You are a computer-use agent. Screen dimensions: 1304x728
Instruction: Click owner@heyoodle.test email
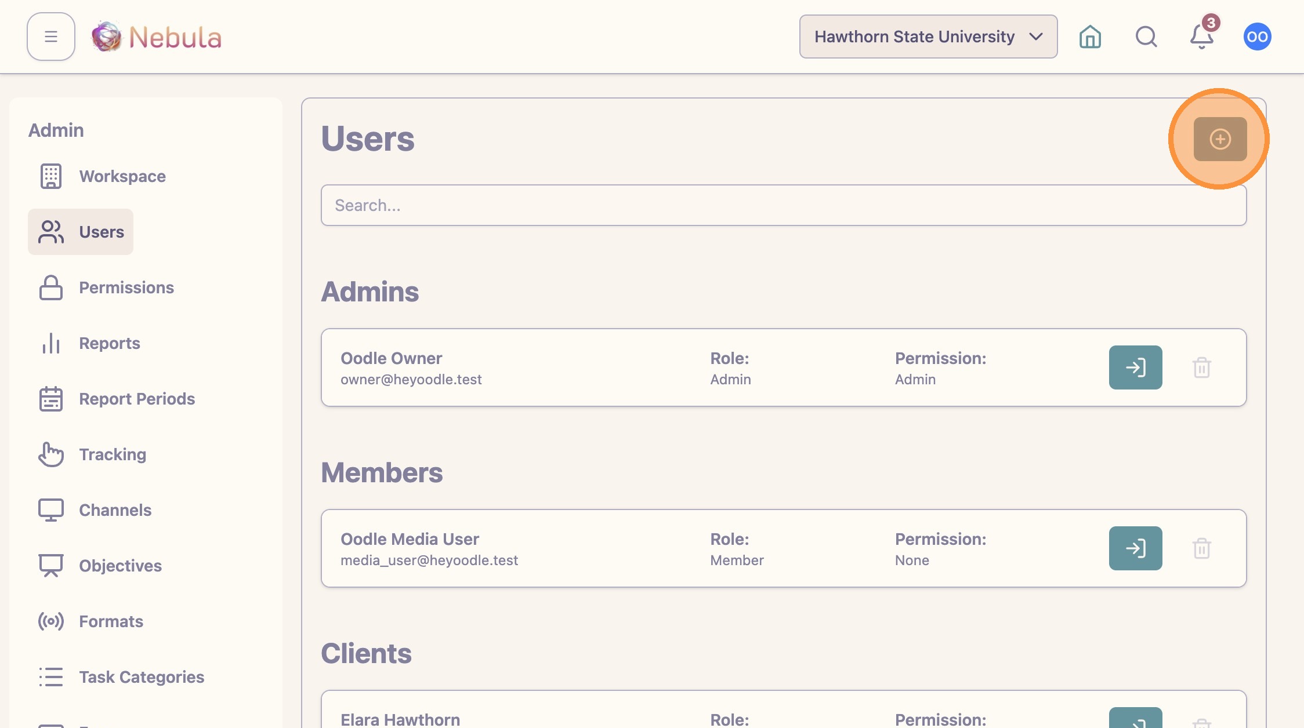point(411,380)
